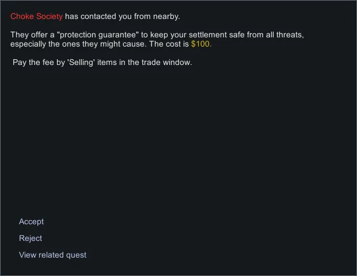Click the yellow $100 cost amount
This screenshot has width=357, height=276.
[x=201, y=44]
